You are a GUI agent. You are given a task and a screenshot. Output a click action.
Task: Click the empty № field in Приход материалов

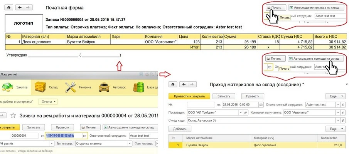point(201,104)
